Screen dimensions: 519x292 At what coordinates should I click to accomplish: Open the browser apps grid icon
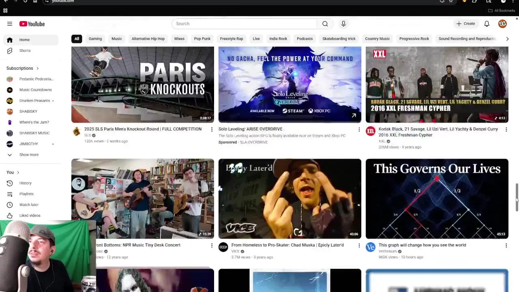pos(5,11)
